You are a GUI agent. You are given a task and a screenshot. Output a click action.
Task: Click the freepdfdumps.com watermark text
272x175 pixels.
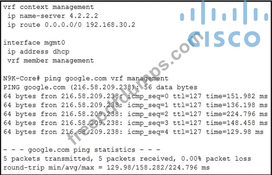click(135, 89)
